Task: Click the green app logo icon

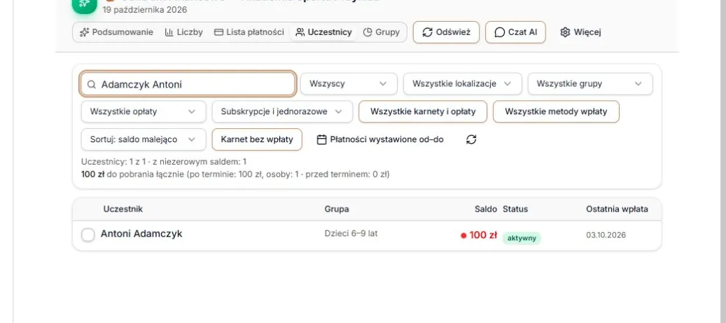Action: pos(84,4)
